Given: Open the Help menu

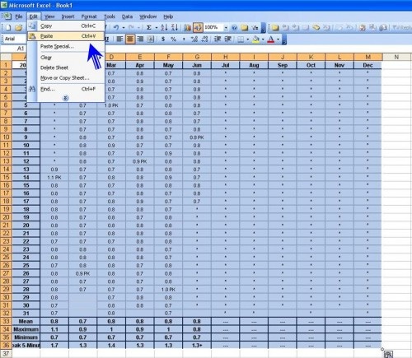Looking at the screenshot, I should 168,16.
